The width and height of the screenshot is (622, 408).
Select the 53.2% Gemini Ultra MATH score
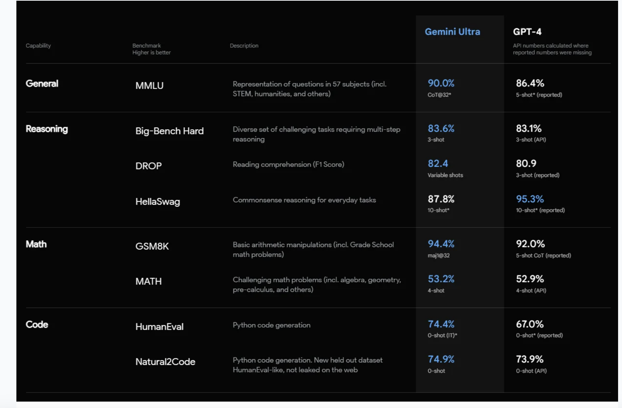[x=441, y=279]
